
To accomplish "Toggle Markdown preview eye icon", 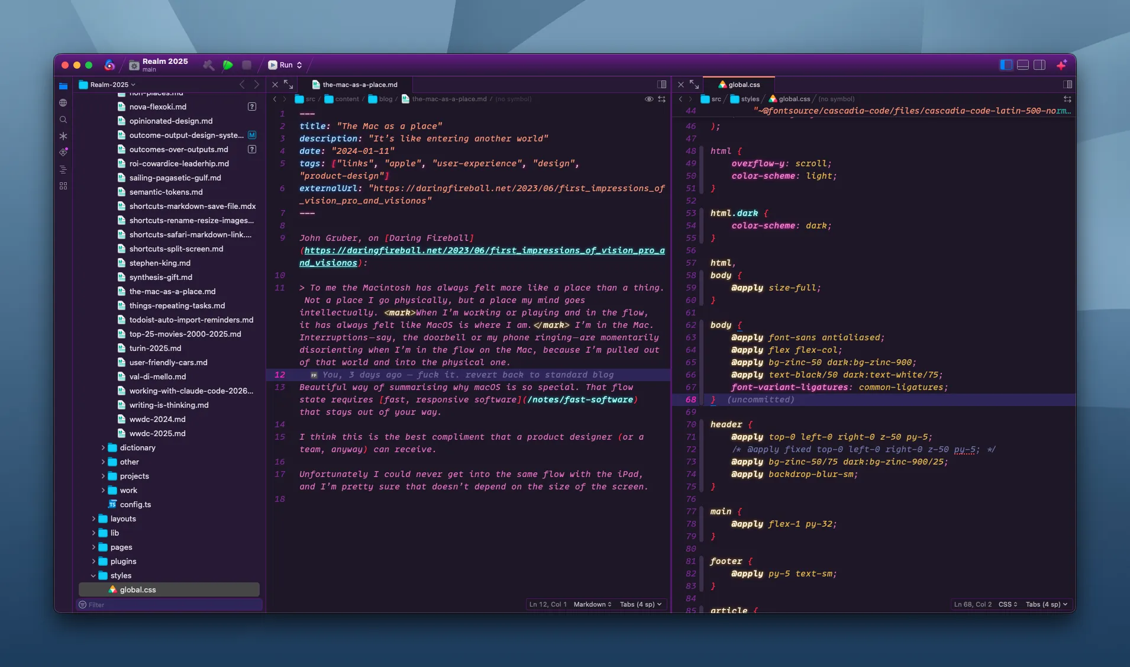I will (649, 99).
